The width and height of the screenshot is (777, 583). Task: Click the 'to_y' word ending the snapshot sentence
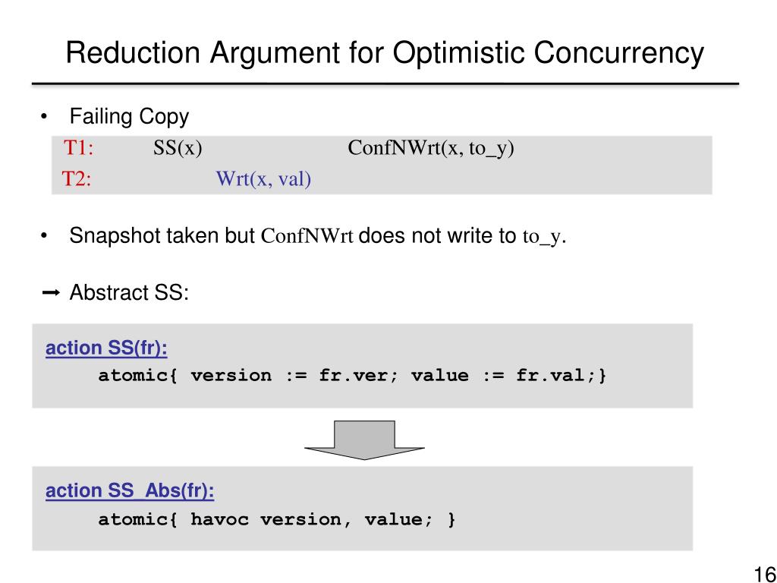tap(542, 237)
